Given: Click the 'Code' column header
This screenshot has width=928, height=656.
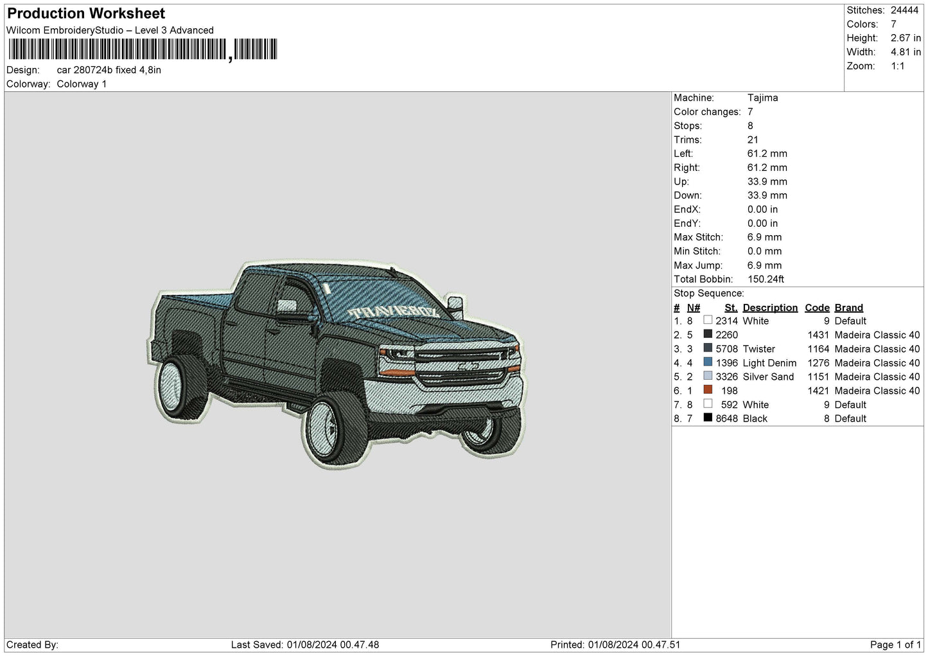Looking at the screenshot, I should 817,308.
